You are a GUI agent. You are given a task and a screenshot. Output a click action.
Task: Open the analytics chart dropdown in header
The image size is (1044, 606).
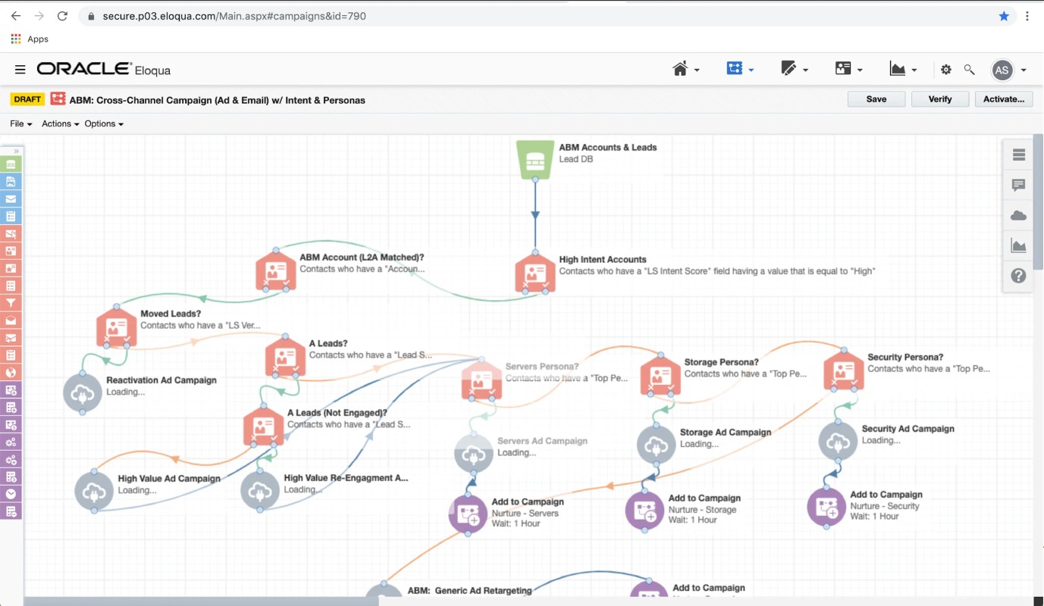click(x=904, y=70)
